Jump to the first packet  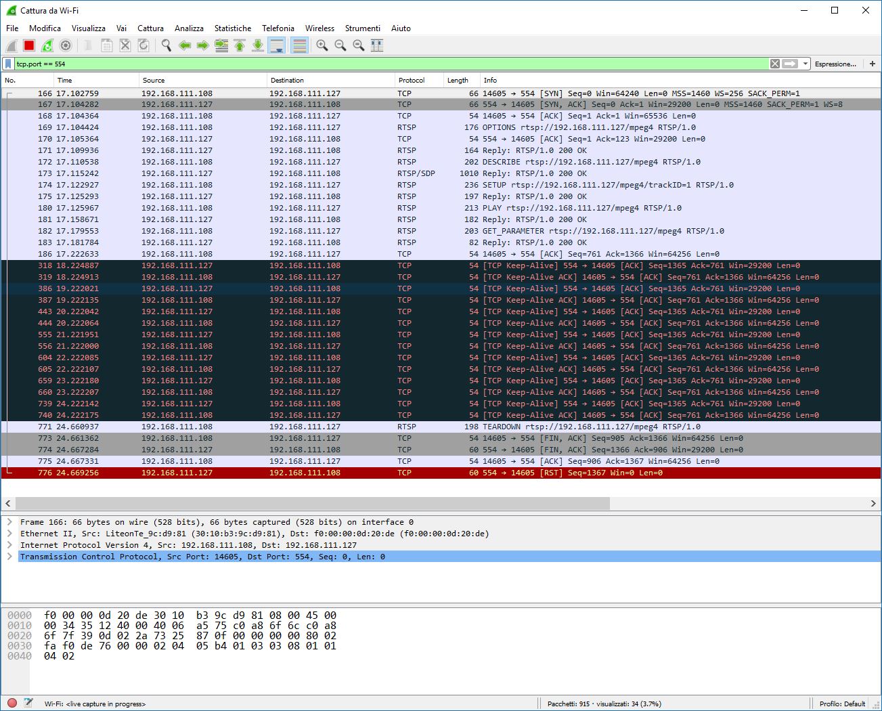point(239,45)
